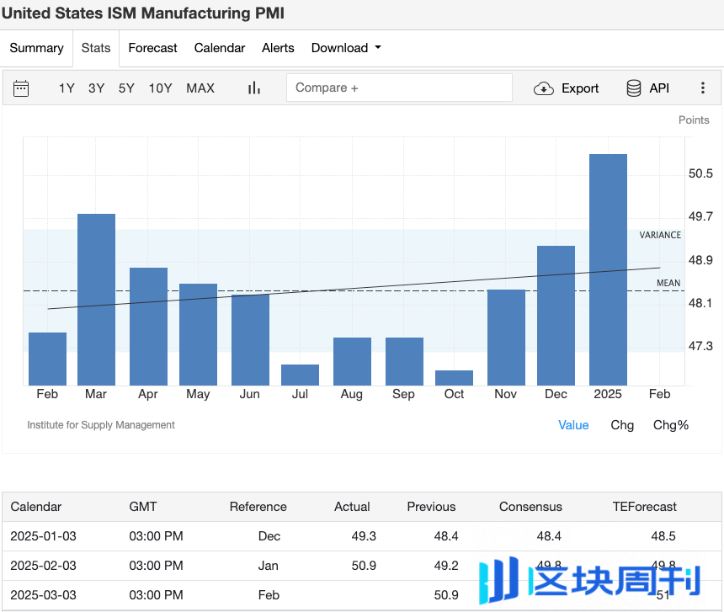The height and width of the screenshot is (612, 724).
Task: Click the Compare + input field
Action: pyautogui.click(x=399, y=88)
